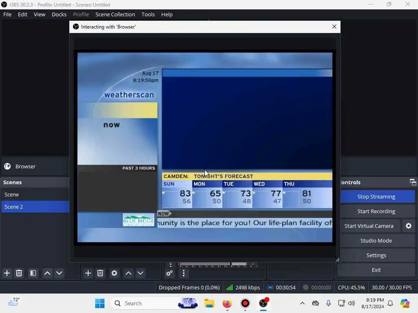Open virtual camera settings gear

(x=408, y=226)
